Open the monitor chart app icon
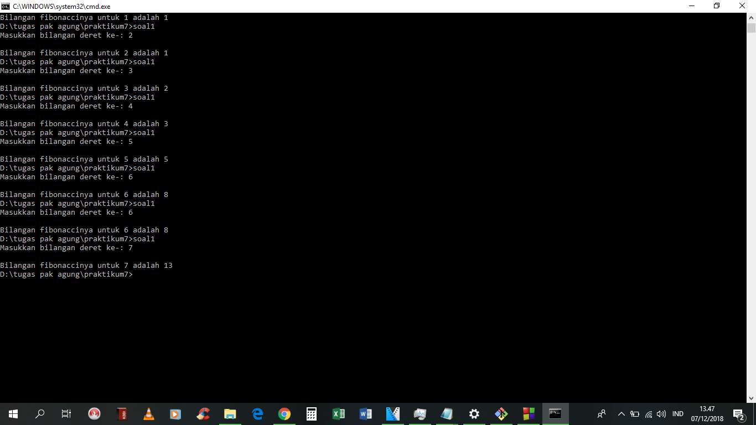 (420, 414)
